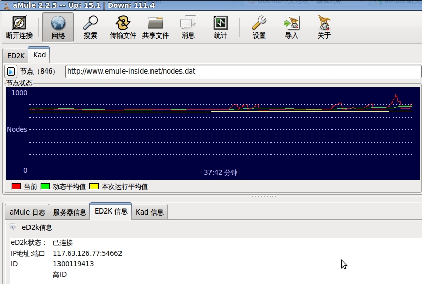422x284 pixels.
Task: View the 统计 statistics graph icon
Action: click(221, 27)
